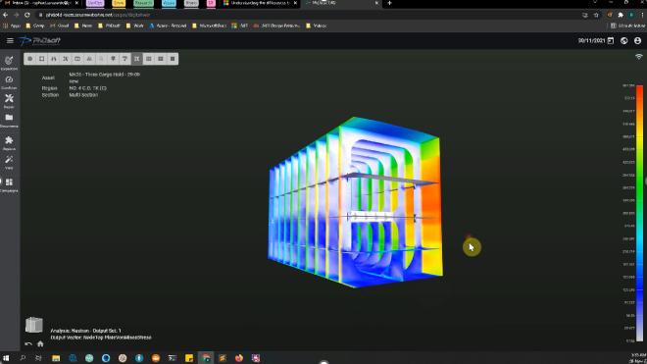The width and height of the screenshot is (647, 364).
Task: Open the purple tab group in the browser
Action: click(x=95, y=3)
